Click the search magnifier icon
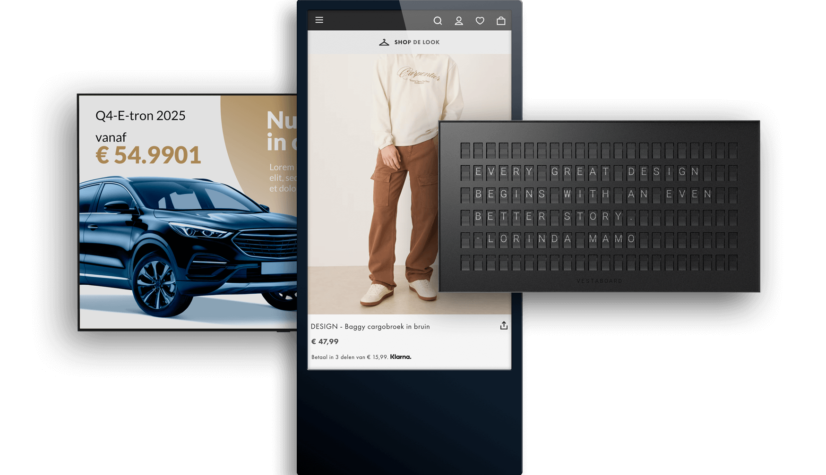Image resolution: width=826 pixels, height=475 pixels. [x=438, y=21]
